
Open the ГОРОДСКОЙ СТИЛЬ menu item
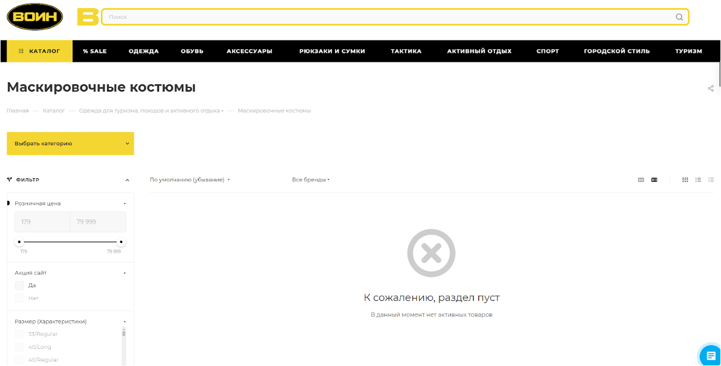pyautogui.click(x=616, y=51)
